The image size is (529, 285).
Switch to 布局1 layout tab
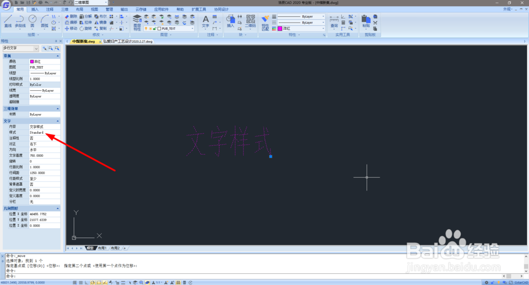102,249
